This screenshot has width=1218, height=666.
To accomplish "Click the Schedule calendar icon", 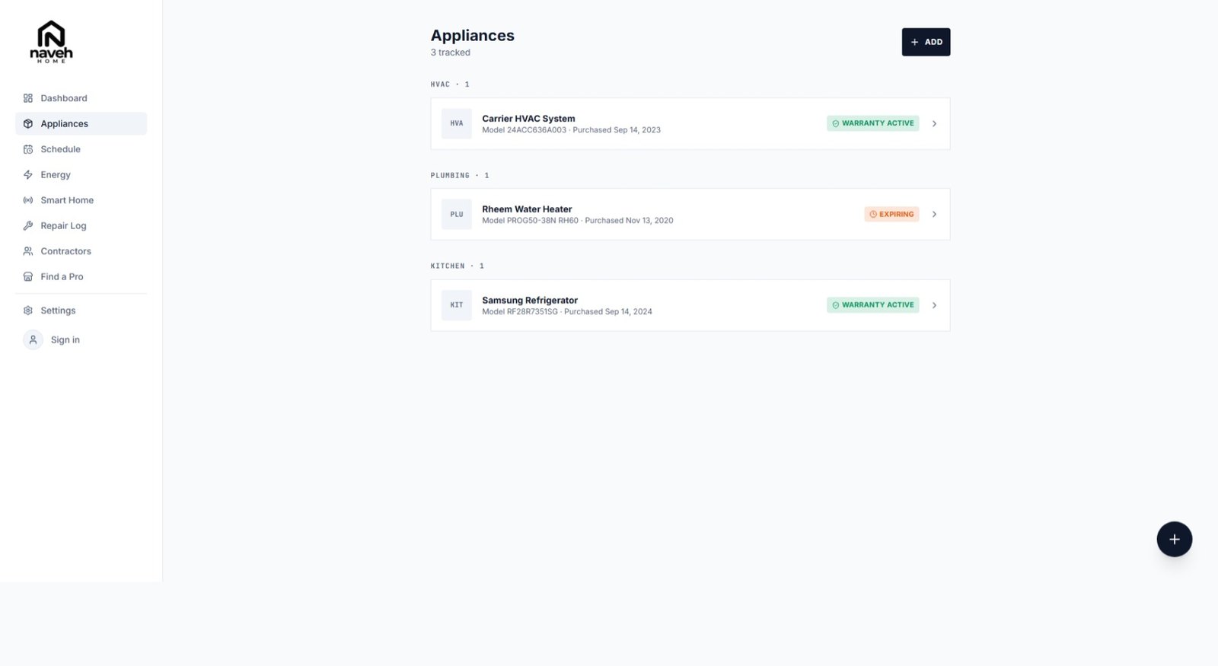I will tap(28, 149).
